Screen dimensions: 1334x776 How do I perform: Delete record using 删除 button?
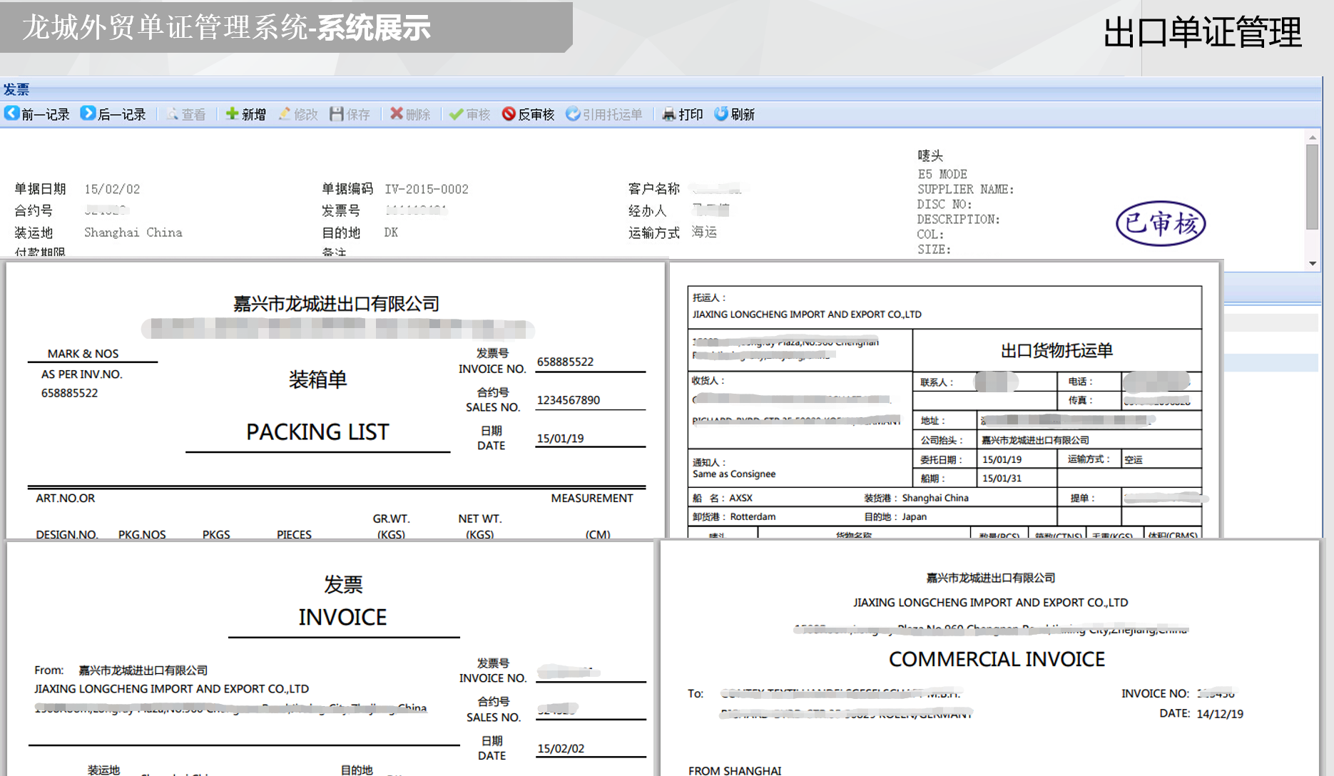[x=410, y=114]
